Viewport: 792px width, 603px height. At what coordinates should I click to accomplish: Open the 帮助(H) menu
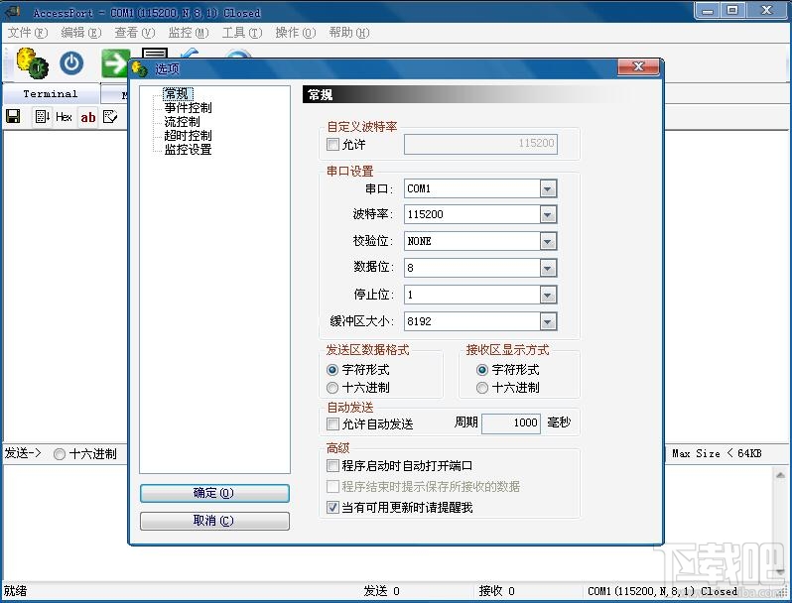point(349,33)
